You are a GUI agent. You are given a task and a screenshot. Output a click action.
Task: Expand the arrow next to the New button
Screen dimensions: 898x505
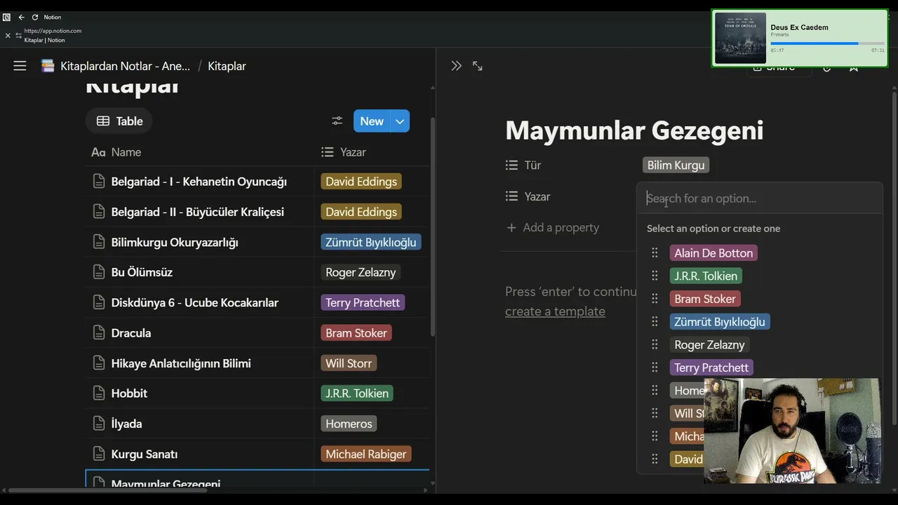tap(400, 121)
